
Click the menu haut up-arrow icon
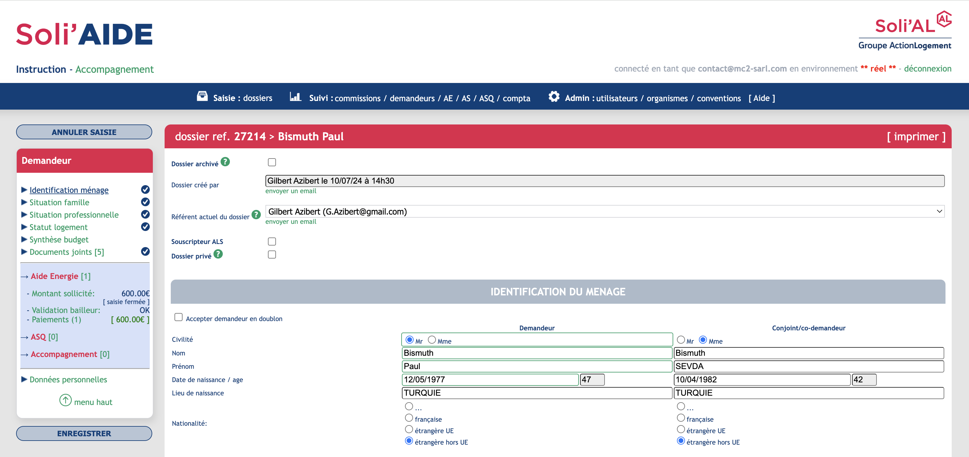[66, 400]
